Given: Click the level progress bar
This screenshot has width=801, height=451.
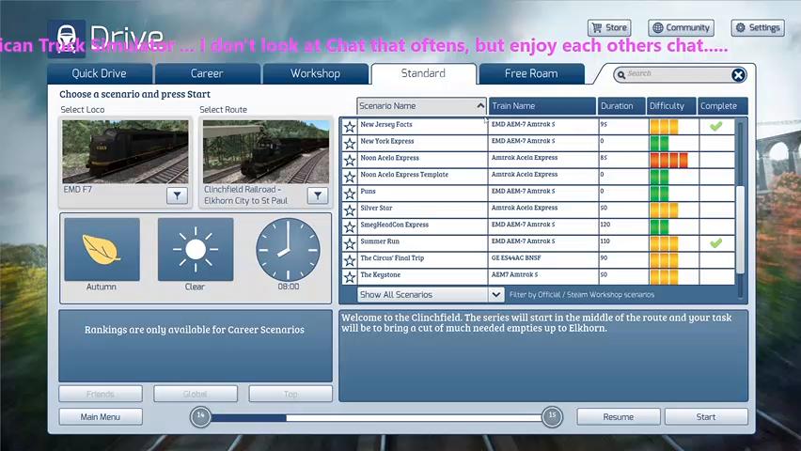Looking at the screenshot, I should pos(376,418).
